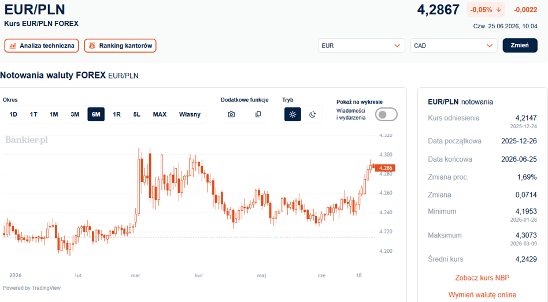The height and width of the screenshot is (302, 548).
Task: Select the 3M period
Action: [x=75, y=114]
